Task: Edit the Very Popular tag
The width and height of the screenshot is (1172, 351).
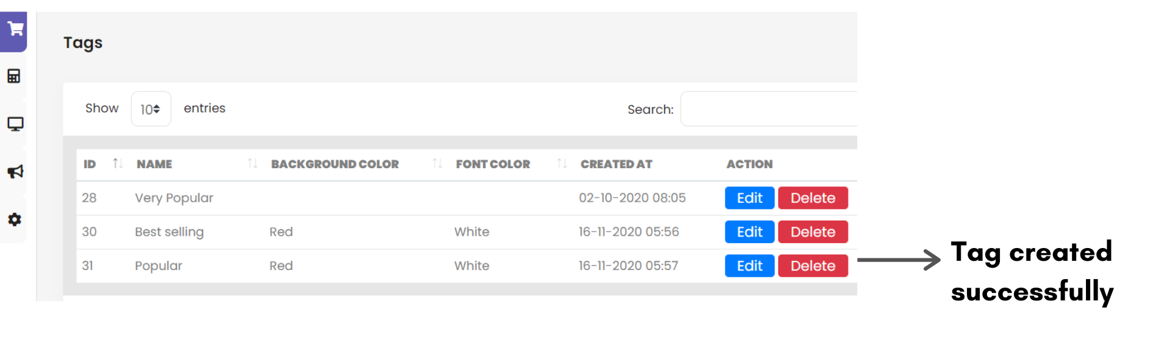Action: click(x=749, y=198)
